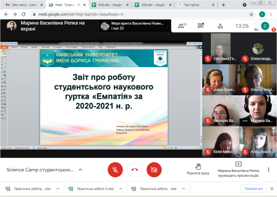
Task: Click Марина Василівна Репка presentation button
Action: click(238, 170)
